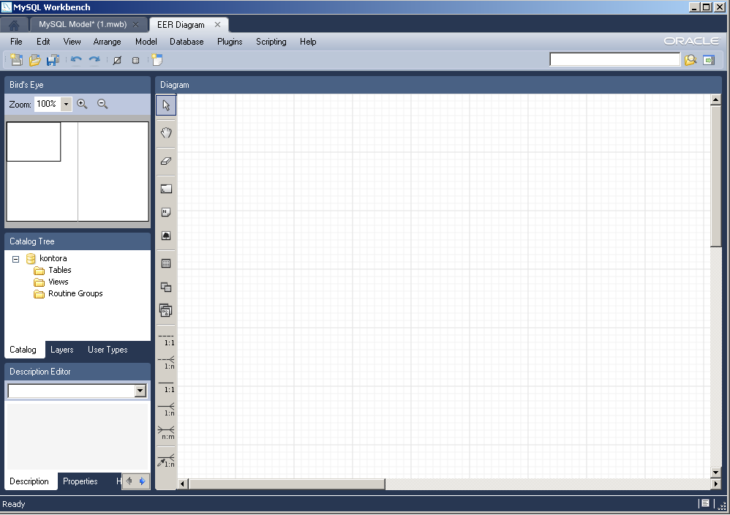Pick the new table tool

pyautogui.click(x=166, y=263)
